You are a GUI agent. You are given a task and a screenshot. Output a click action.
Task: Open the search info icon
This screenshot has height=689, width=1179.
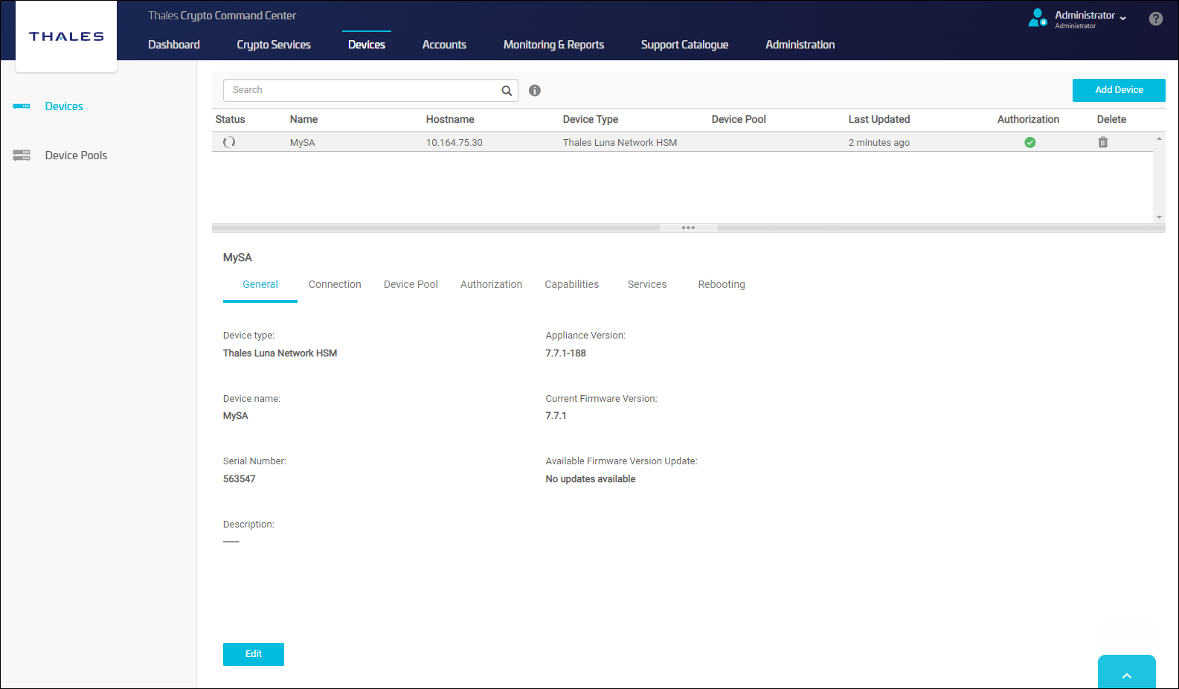coord(535,91)
